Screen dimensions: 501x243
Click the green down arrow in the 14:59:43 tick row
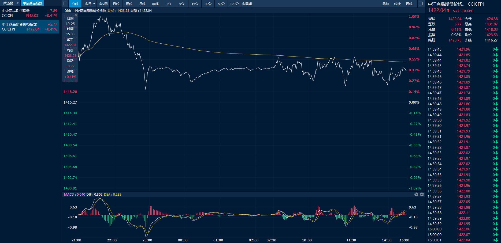pos(496,49)
